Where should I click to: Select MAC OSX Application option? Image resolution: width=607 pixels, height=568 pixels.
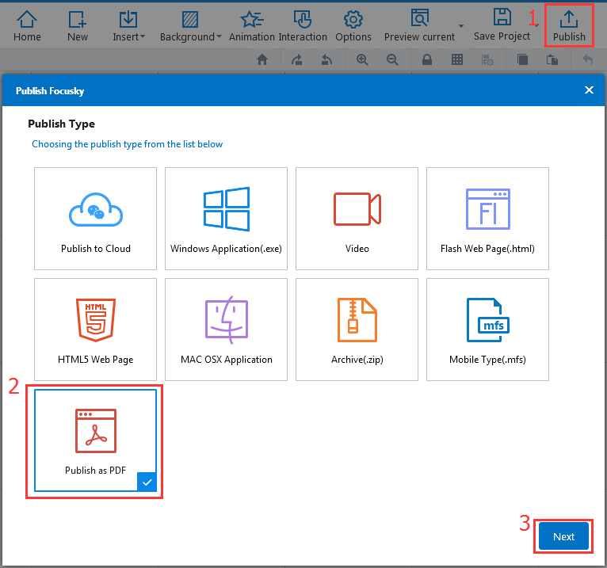coord(226,330)
